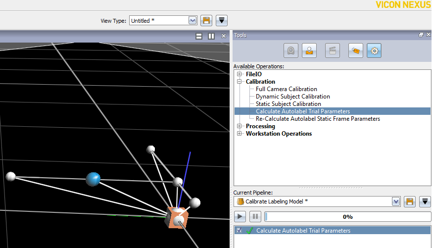Screen dimensions: 432x248
Task: Open the Subject Preparation tools tab icon
Action: [x=309, y=50]
